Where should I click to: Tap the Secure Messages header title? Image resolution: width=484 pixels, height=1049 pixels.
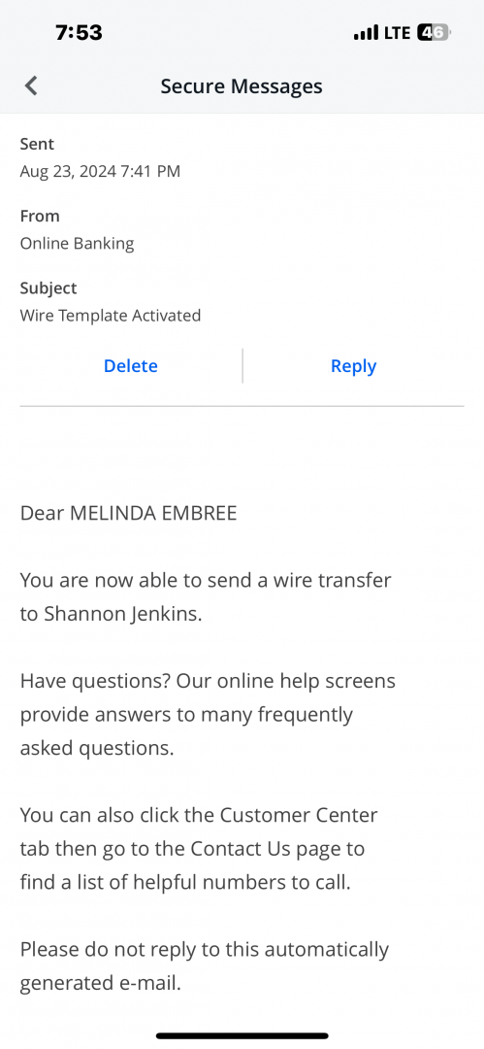(242, 85)
